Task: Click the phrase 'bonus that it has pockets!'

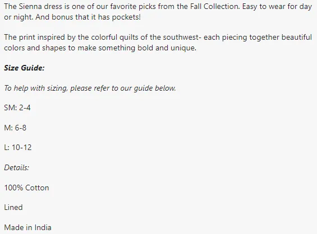Action: [96, 17]
